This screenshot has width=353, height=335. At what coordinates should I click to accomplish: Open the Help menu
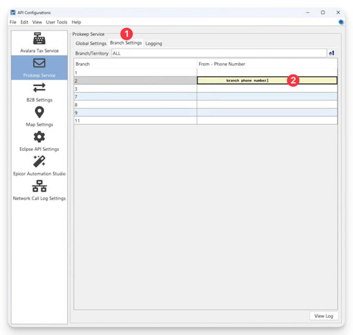[76, 22]
